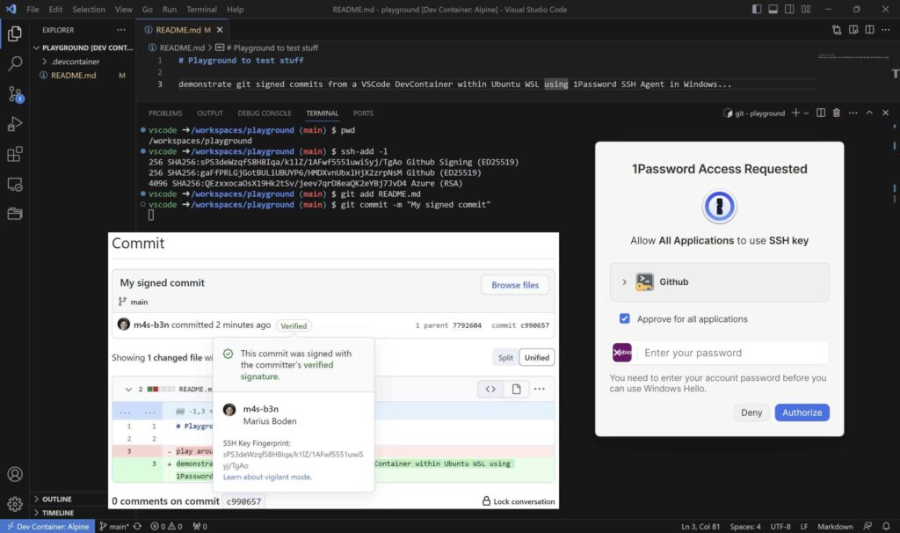Open the Terminal menu
The height and width of the screenshot is (533, 900).
(203, 10)
